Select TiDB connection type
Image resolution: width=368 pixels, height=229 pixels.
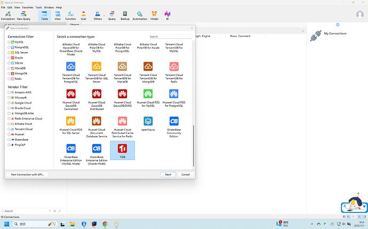pos(122,150)
